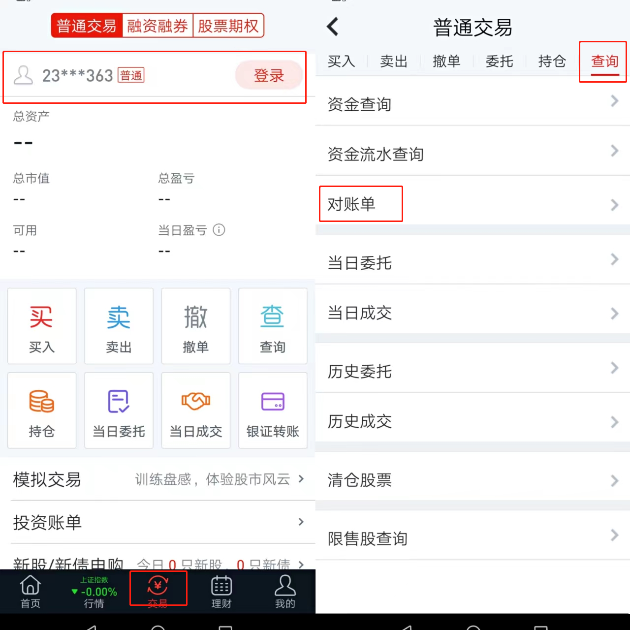
Task: Tap the user avatar icon beside account number
Action: click(x=23, y=75)
